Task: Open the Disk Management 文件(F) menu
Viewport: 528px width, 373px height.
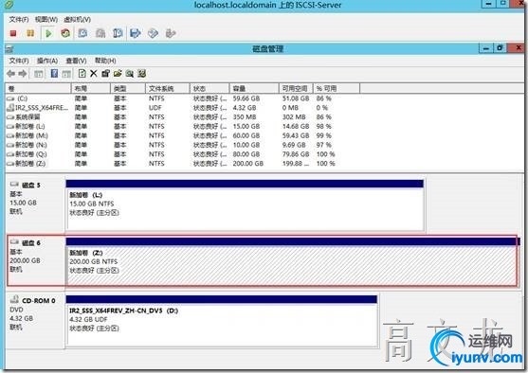Action: [x=19, y=61]
